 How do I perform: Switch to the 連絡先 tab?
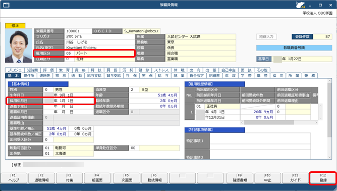point(45,76)
